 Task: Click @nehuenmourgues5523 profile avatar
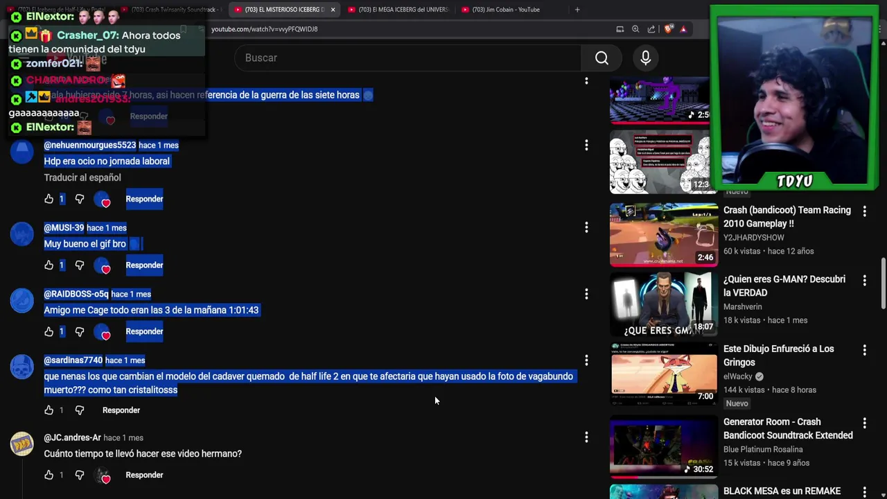[x=21, y=151]
